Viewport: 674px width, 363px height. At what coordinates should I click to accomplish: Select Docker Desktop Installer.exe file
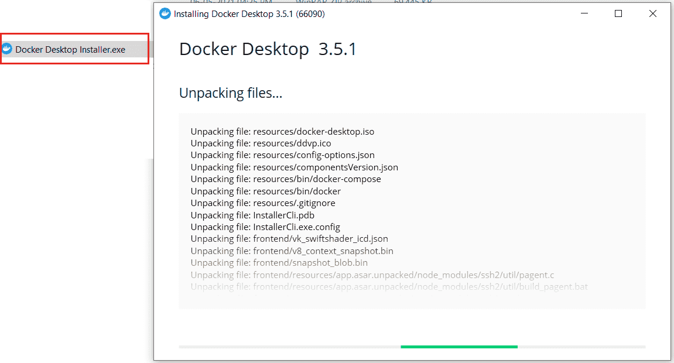click(70, 49)
